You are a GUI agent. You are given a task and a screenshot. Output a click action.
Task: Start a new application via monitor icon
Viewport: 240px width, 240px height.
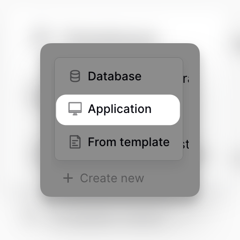click(75, 109)
